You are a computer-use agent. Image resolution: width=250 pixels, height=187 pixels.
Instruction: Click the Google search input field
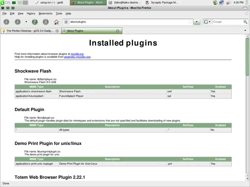228,22
